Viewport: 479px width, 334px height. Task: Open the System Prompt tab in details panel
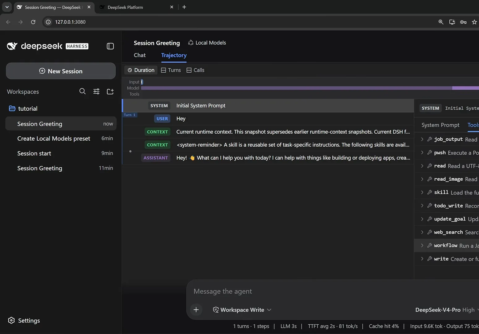tap(440, 125)
